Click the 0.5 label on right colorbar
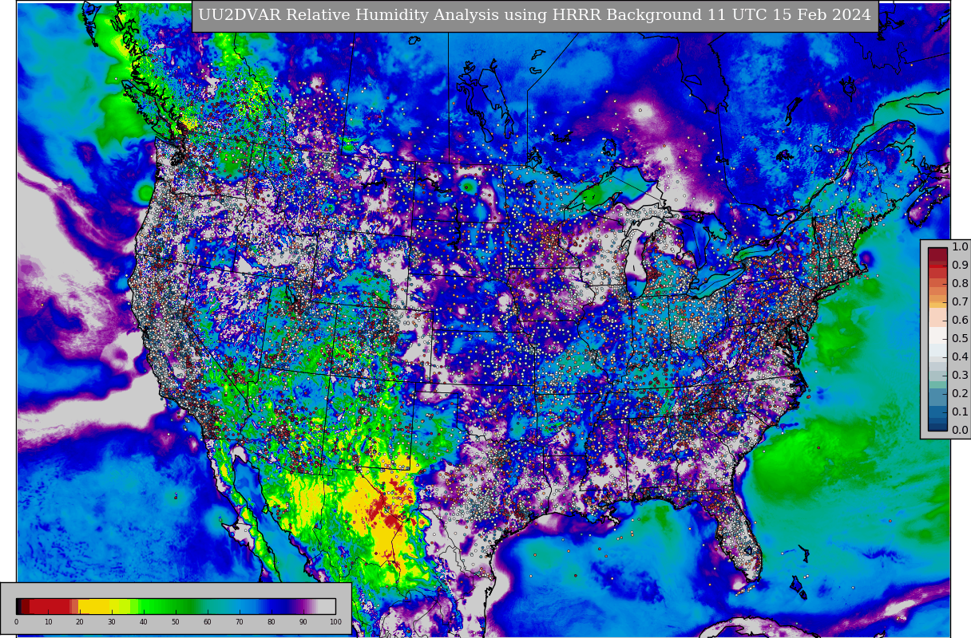Screen dimensions: 971x638 click(960, 338)
